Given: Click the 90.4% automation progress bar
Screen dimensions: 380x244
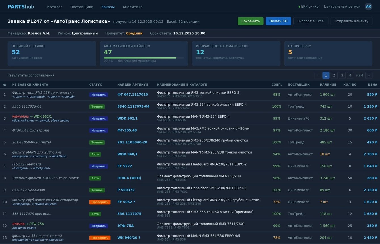Looking at the screenshot, I should point(144,58).
